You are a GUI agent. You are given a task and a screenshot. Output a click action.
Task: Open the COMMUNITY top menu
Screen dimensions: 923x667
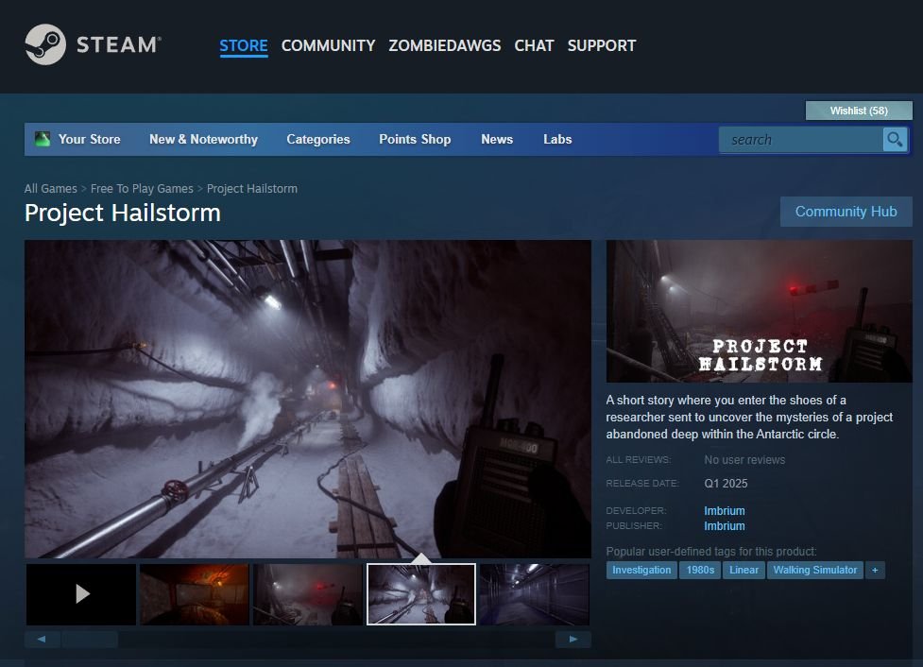[x=328, y=45]
